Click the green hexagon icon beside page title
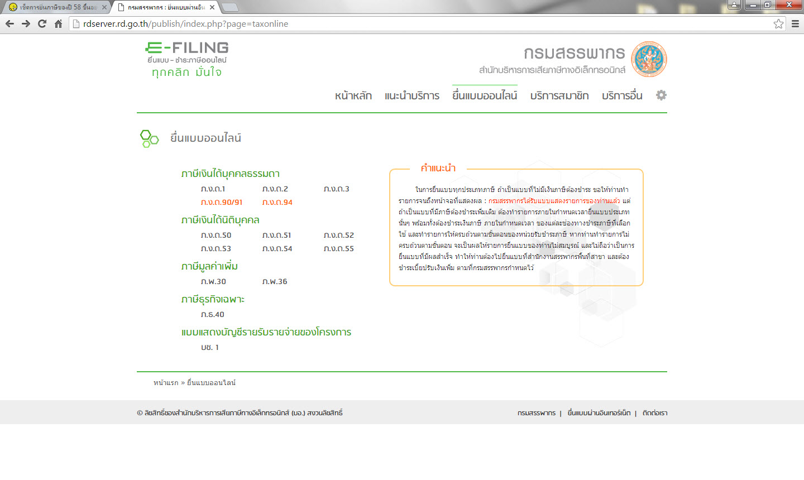 (x=149, y=138)
